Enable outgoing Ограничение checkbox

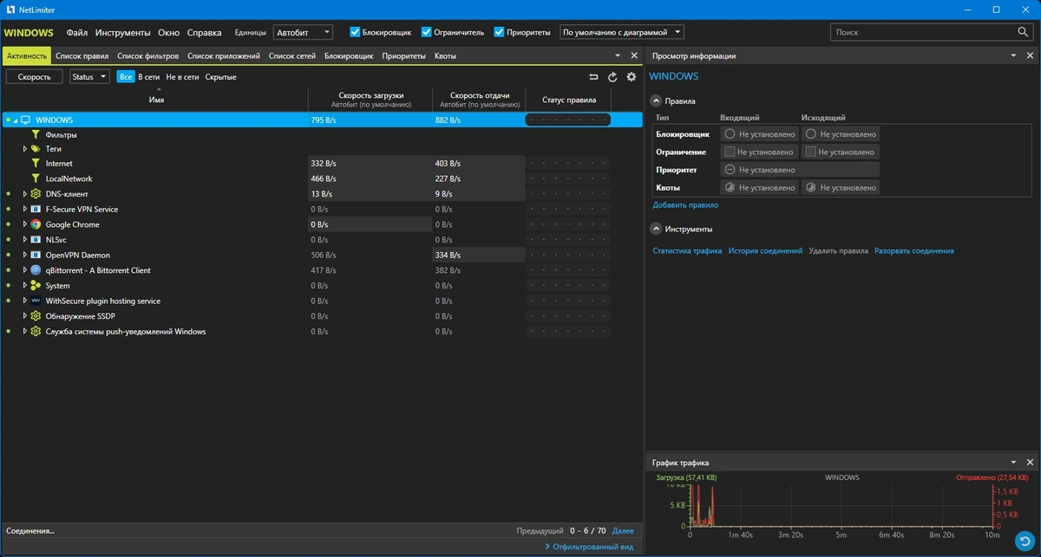[810, 152]
